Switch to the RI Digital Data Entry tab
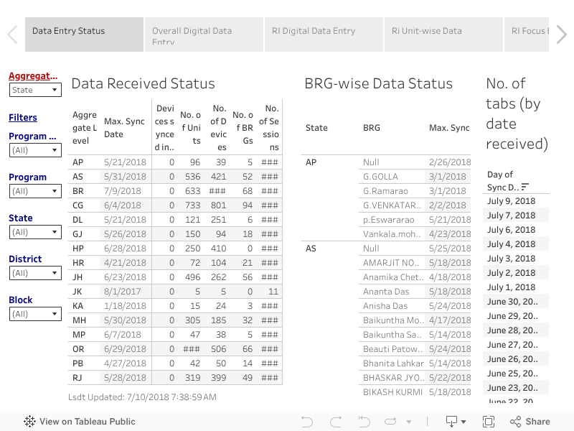The image size is (574, 431). point(324,34)
